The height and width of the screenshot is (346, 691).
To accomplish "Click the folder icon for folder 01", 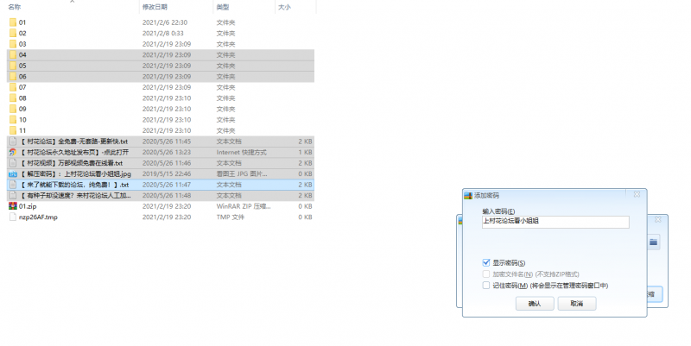I will coord(12,22).
